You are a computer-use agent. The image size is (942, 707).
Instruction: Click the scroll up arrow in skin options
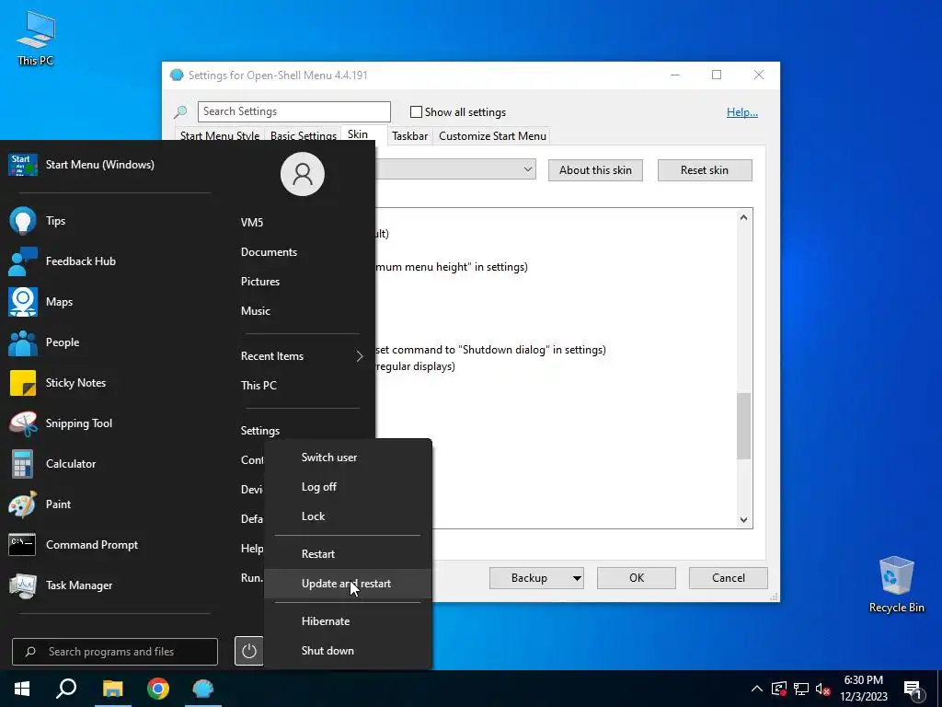(x=743, y=217)
